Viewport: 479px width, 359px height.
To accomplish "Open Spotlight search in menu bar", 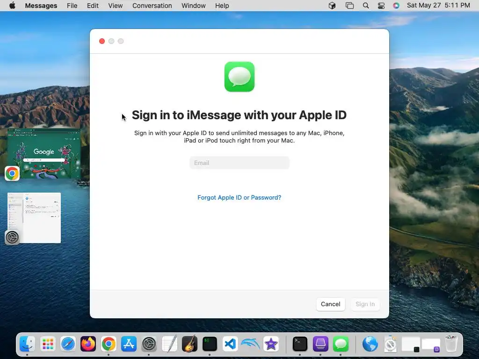I will coord(366,6).
